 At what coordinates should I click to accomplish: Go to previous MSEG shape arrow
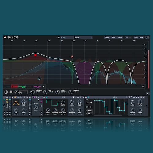click(x=136, y=97)
